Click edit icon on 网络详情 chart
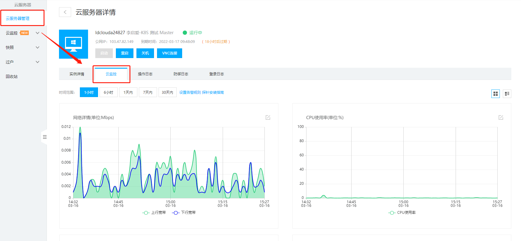This screenshot has height=241, width=521. pyautogui.click(x=268, y=117)
